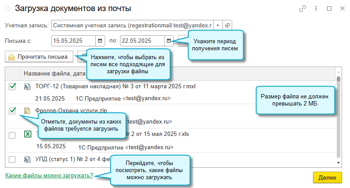Expand the account dropdown list

click(218, 25)
